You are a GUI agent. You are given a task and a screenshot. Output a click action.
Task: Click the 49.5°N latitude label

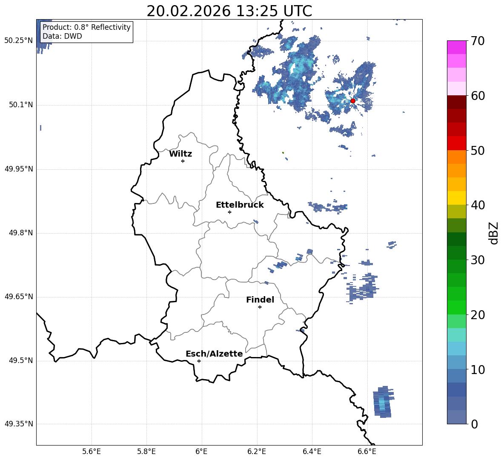(21, 360)
